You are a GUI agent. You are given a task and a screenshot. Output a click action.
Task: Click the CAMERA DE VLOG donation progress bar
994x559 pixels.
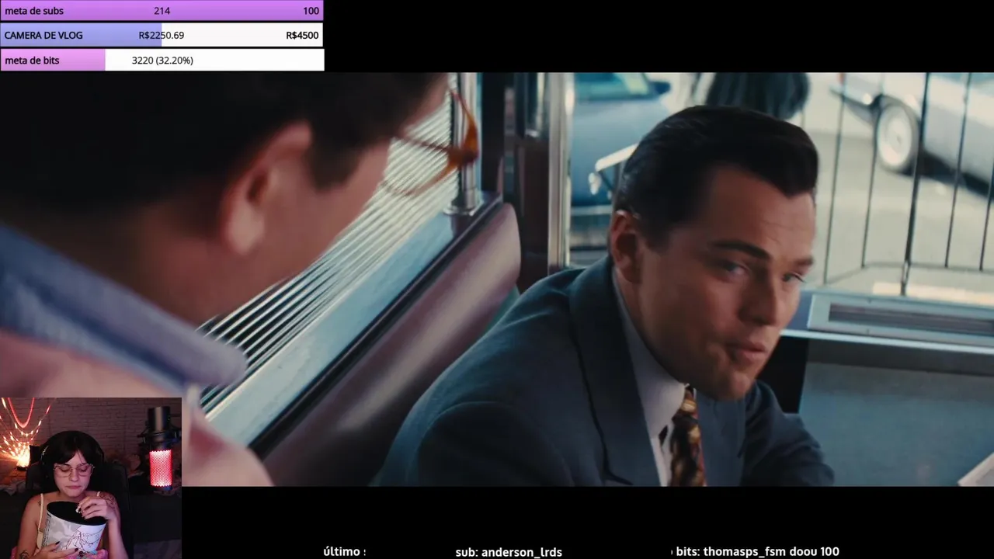(x=162, y=35)
